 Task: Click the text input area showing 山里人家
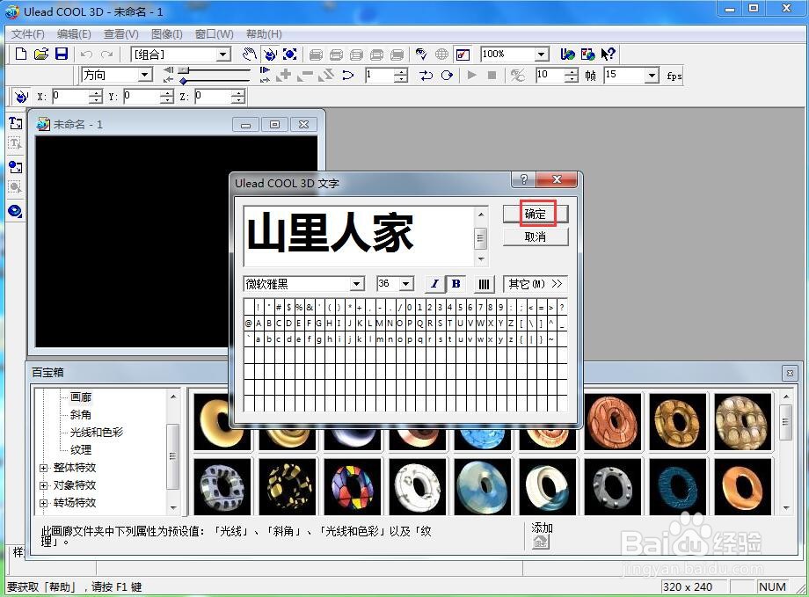pyautogui.click(x=359, y=236)
